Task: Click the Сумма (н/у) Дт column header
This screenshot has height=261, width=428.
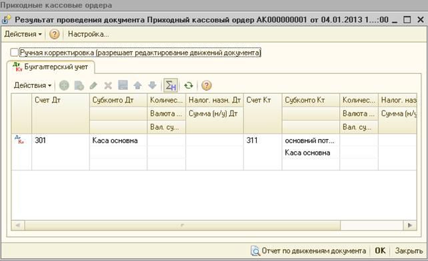Action: (x=215, y=113)
